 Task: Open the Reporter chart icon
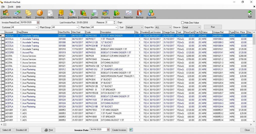(128, 14)
